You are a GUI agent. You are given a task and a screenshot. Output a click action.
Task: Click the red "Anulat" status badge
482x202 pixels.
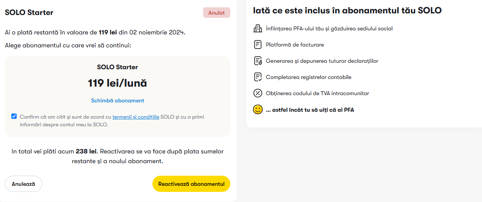216,13
